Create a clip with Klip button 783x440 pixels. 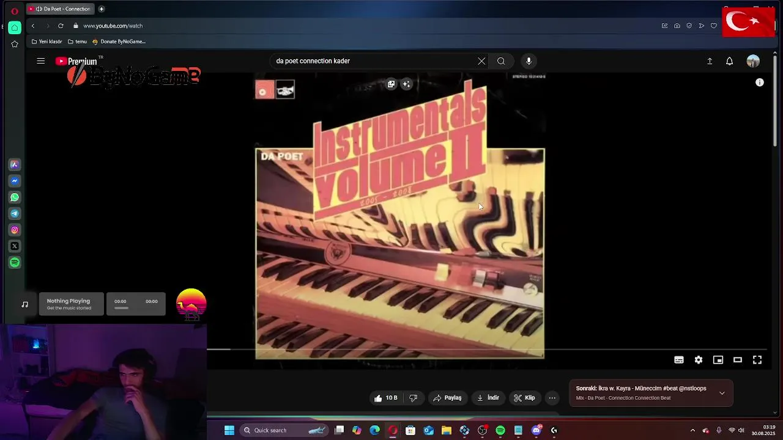pyautogui.click(x=524, y=398)
